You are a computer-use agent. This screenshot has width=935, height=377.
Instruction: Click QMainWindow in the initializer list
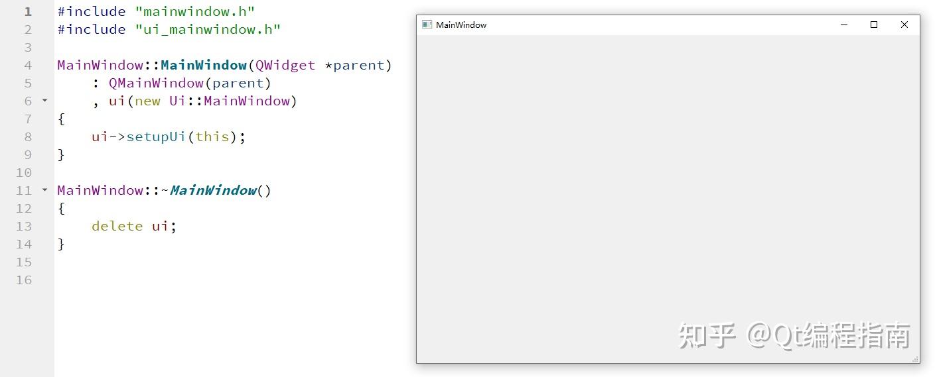pos(156,83)
